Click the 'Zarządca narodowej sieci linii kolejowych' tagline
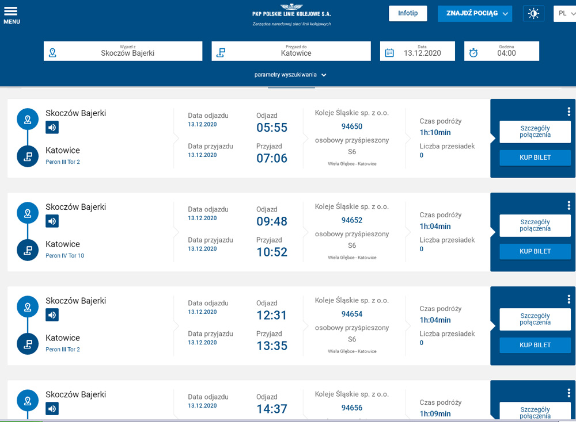576x422 pixels. point(291,24)
